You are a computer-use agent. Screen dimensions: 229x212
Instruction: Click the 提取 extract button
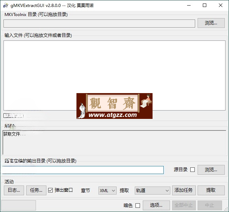pos(211,190)
